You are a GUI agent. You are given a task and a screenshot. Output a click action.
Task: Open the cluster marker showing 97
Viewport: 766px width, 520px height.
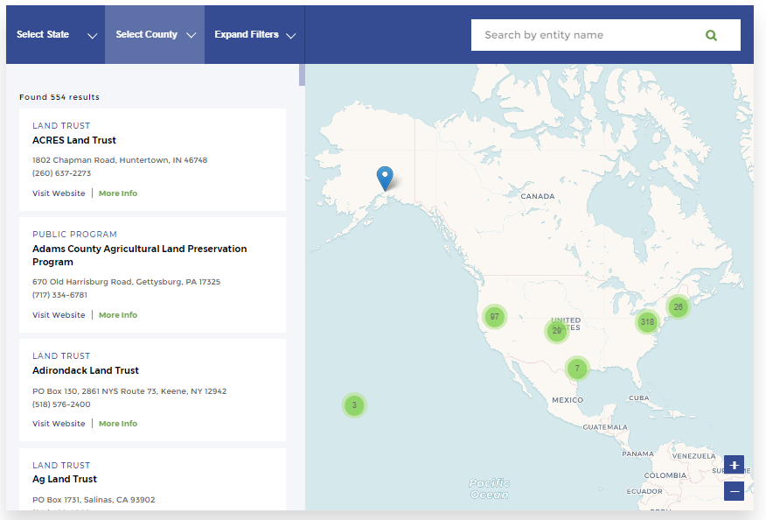coord(495,316)
